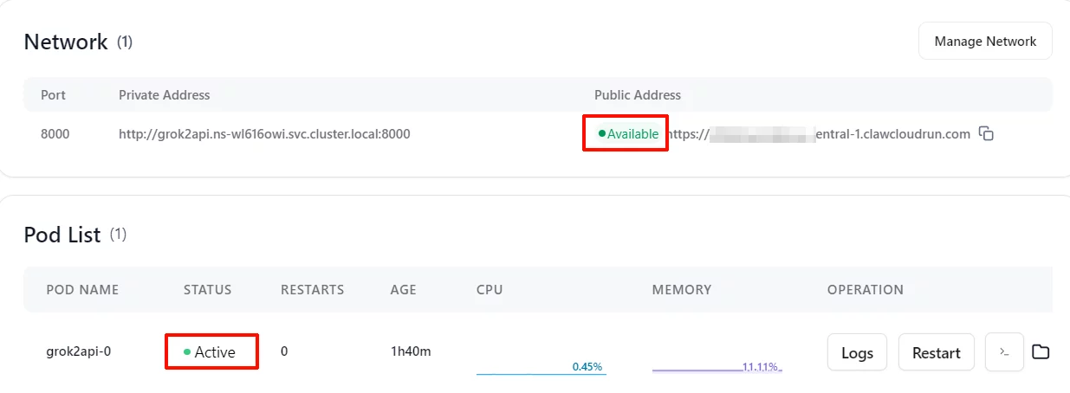Click the Active status of the pod
This screenshot has width=1070, height=393.
coord(213,352)
